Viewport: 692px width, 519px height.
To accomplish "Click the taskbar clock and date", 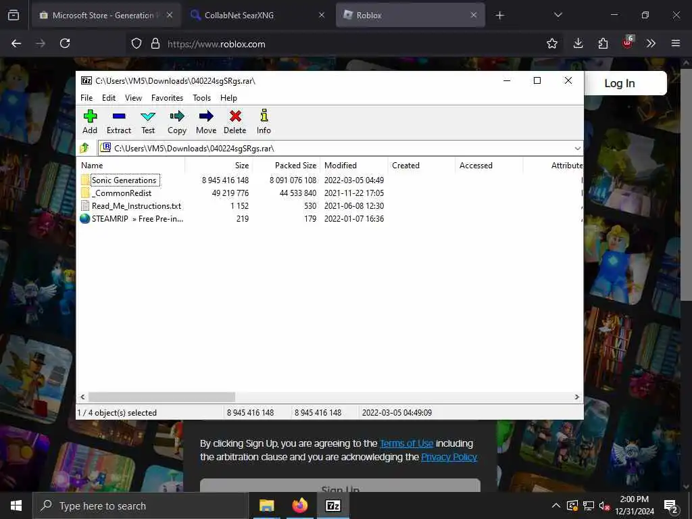I will [x=635, y=505].
